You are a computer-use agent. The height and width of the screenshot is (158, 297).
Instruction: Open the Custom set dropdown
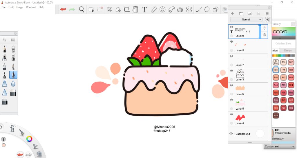(280, 146)
